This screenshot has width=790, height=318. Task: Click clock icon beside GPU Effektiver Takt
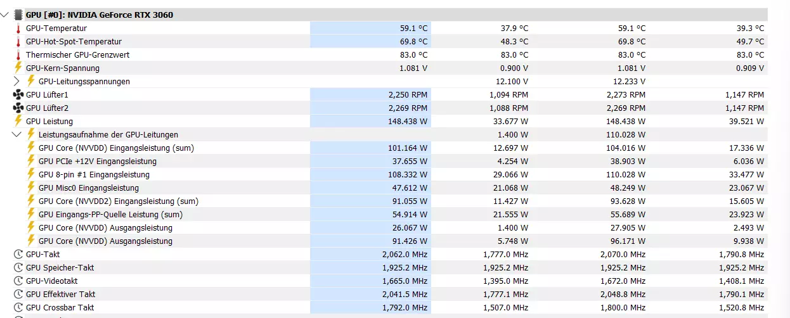(18, 294)
